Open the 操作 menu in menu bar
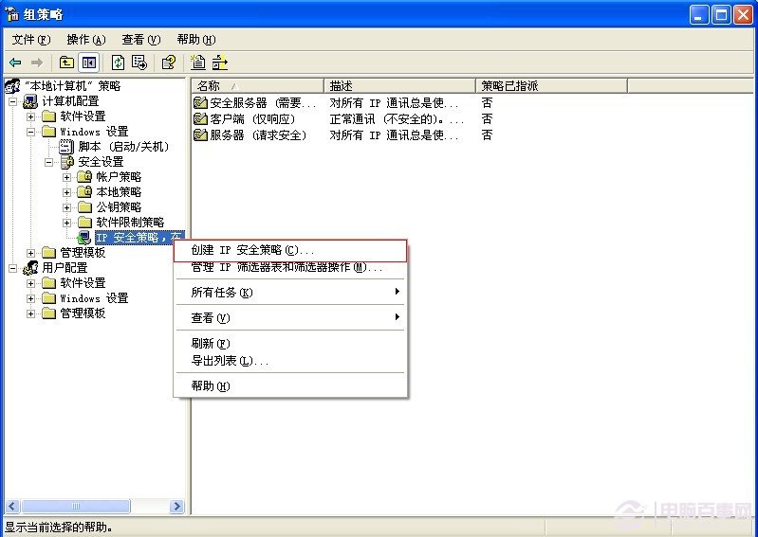Viewport: 758px width, 537px height. pos(85,40)
